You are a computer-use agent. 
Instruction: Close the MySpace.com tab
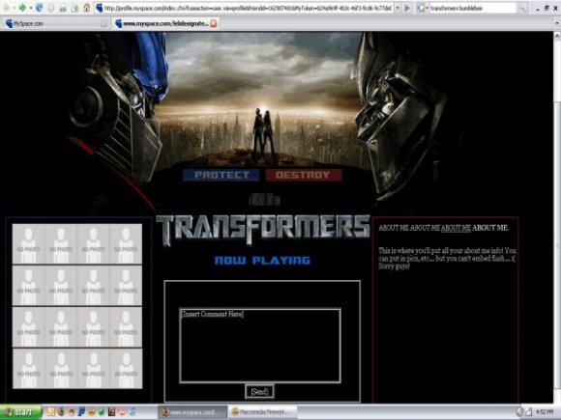(103, 23)
